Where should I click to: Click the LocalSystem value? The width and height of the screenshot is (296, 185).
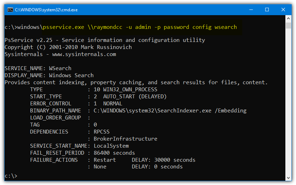point(111,146)
